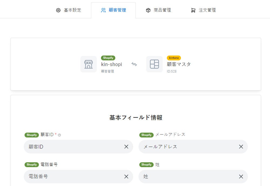Screen dimensions: 270x186
Task: Clear the 顧客ID field with its X
Action: click(126, 147)
